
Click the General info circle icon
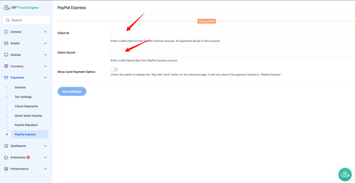(x=6, y=32)
